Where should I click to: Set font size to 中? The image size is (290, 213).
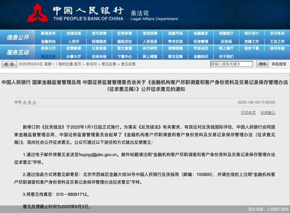click(x=29, y=102)
